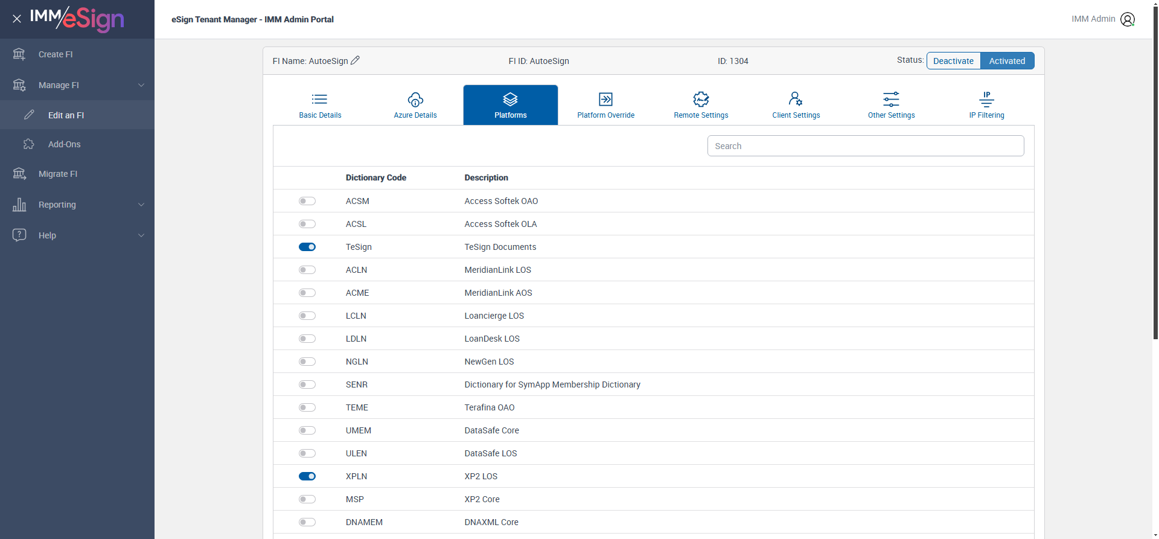Enable the ACLN MeridianLink LOS toggle
The image size is (1159, 539).
[307, 270]
